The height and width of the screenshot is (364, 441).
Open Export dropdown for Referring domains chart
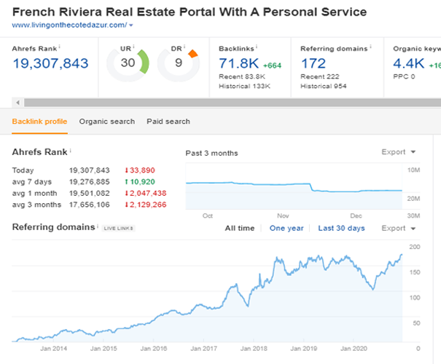(398, 229)
